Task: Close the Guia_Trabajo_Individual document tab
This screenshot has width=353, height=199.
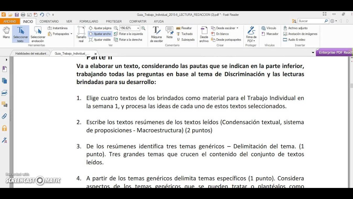Action: [x=95, y=54]
